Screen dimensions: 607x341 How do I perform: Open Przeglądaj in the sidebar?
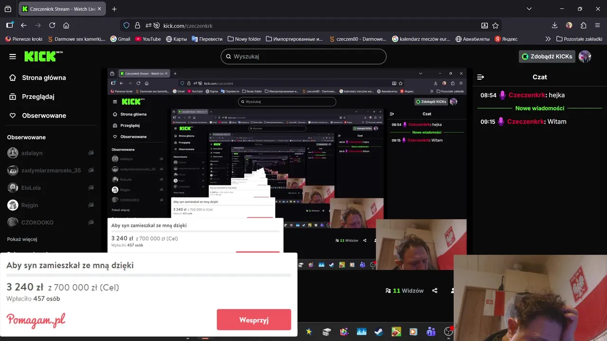(32, 97)
